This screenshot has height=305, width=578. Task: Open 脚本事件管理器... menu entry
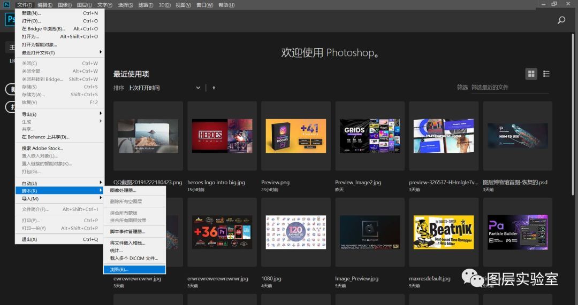point(134,232)
